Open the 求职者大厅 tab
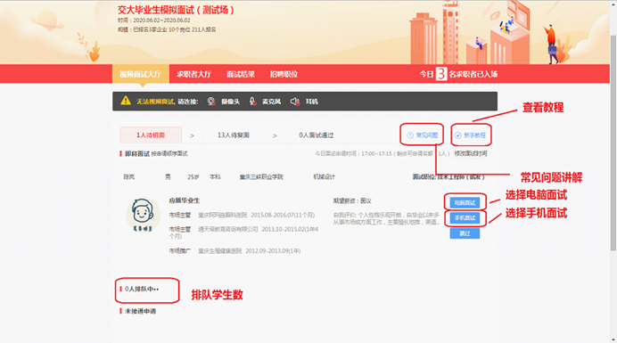 point(193,74)
